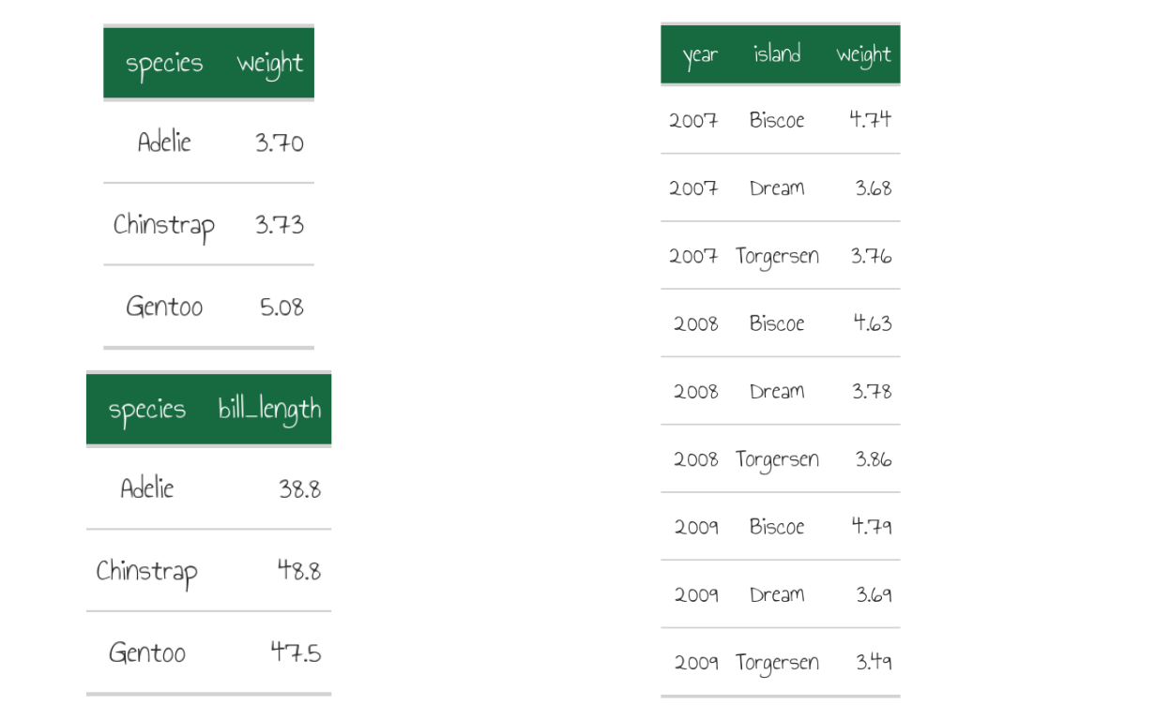Click the 2007 Dream weight 3.68

[874, 187]
